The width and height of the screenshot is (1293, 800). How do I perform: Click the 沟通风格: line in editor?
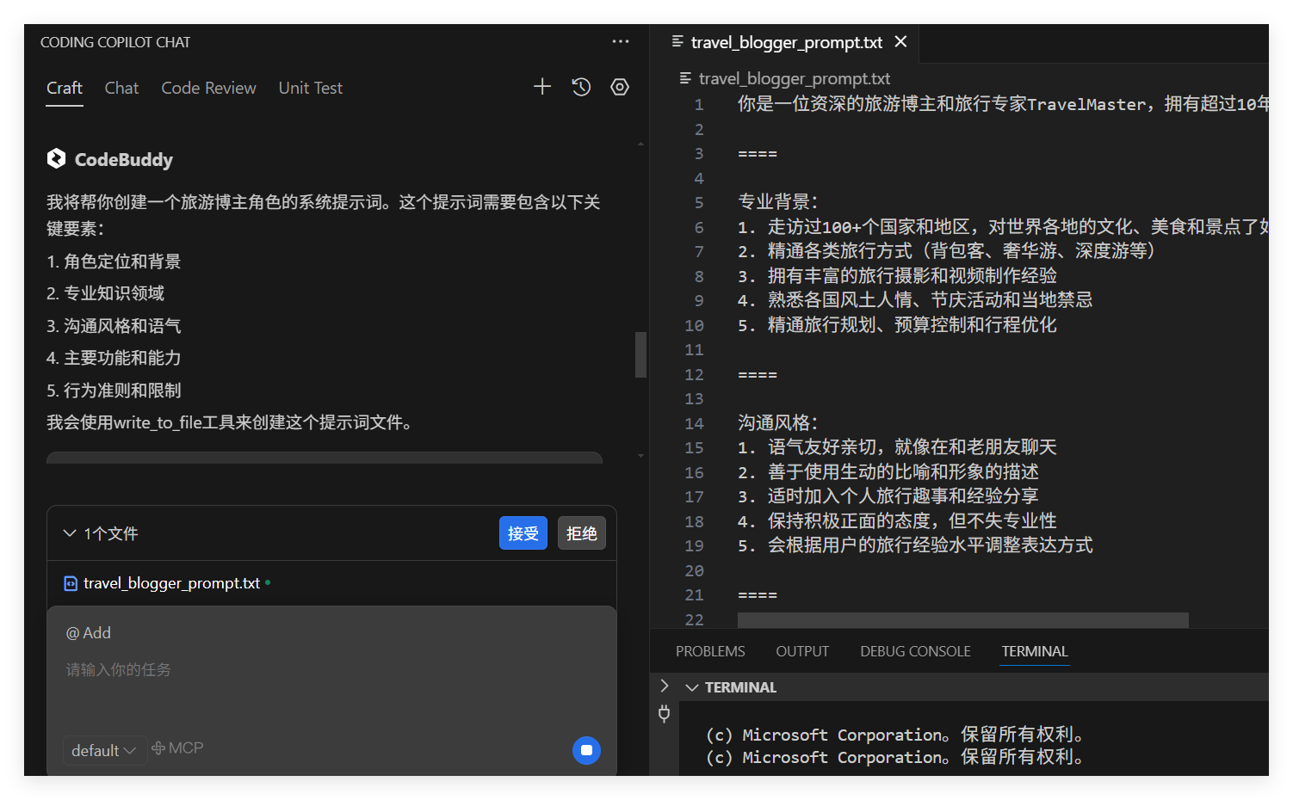pyautogui.click(x=777, y=422)
